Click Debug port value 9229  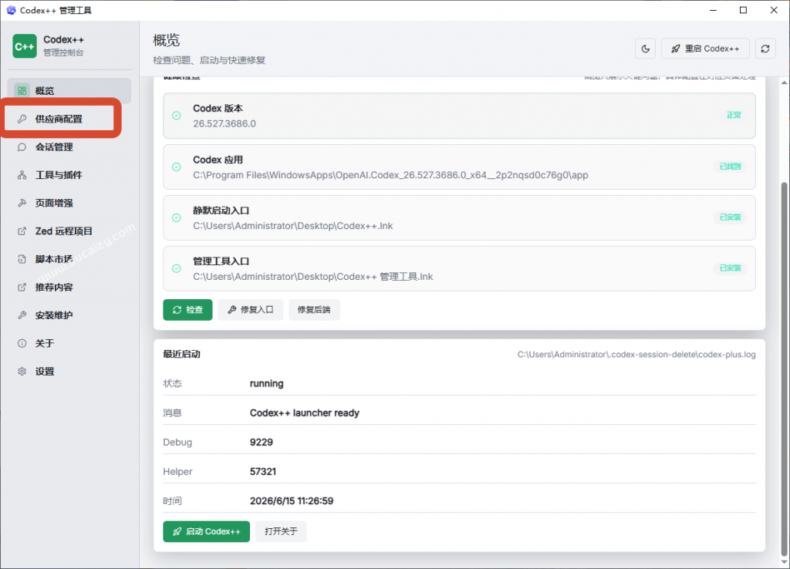[261, 442]
